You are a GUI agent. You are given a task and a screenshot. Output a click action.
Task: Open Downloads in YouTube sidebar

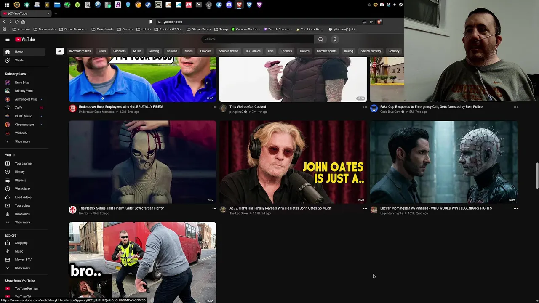coord(23,214)
